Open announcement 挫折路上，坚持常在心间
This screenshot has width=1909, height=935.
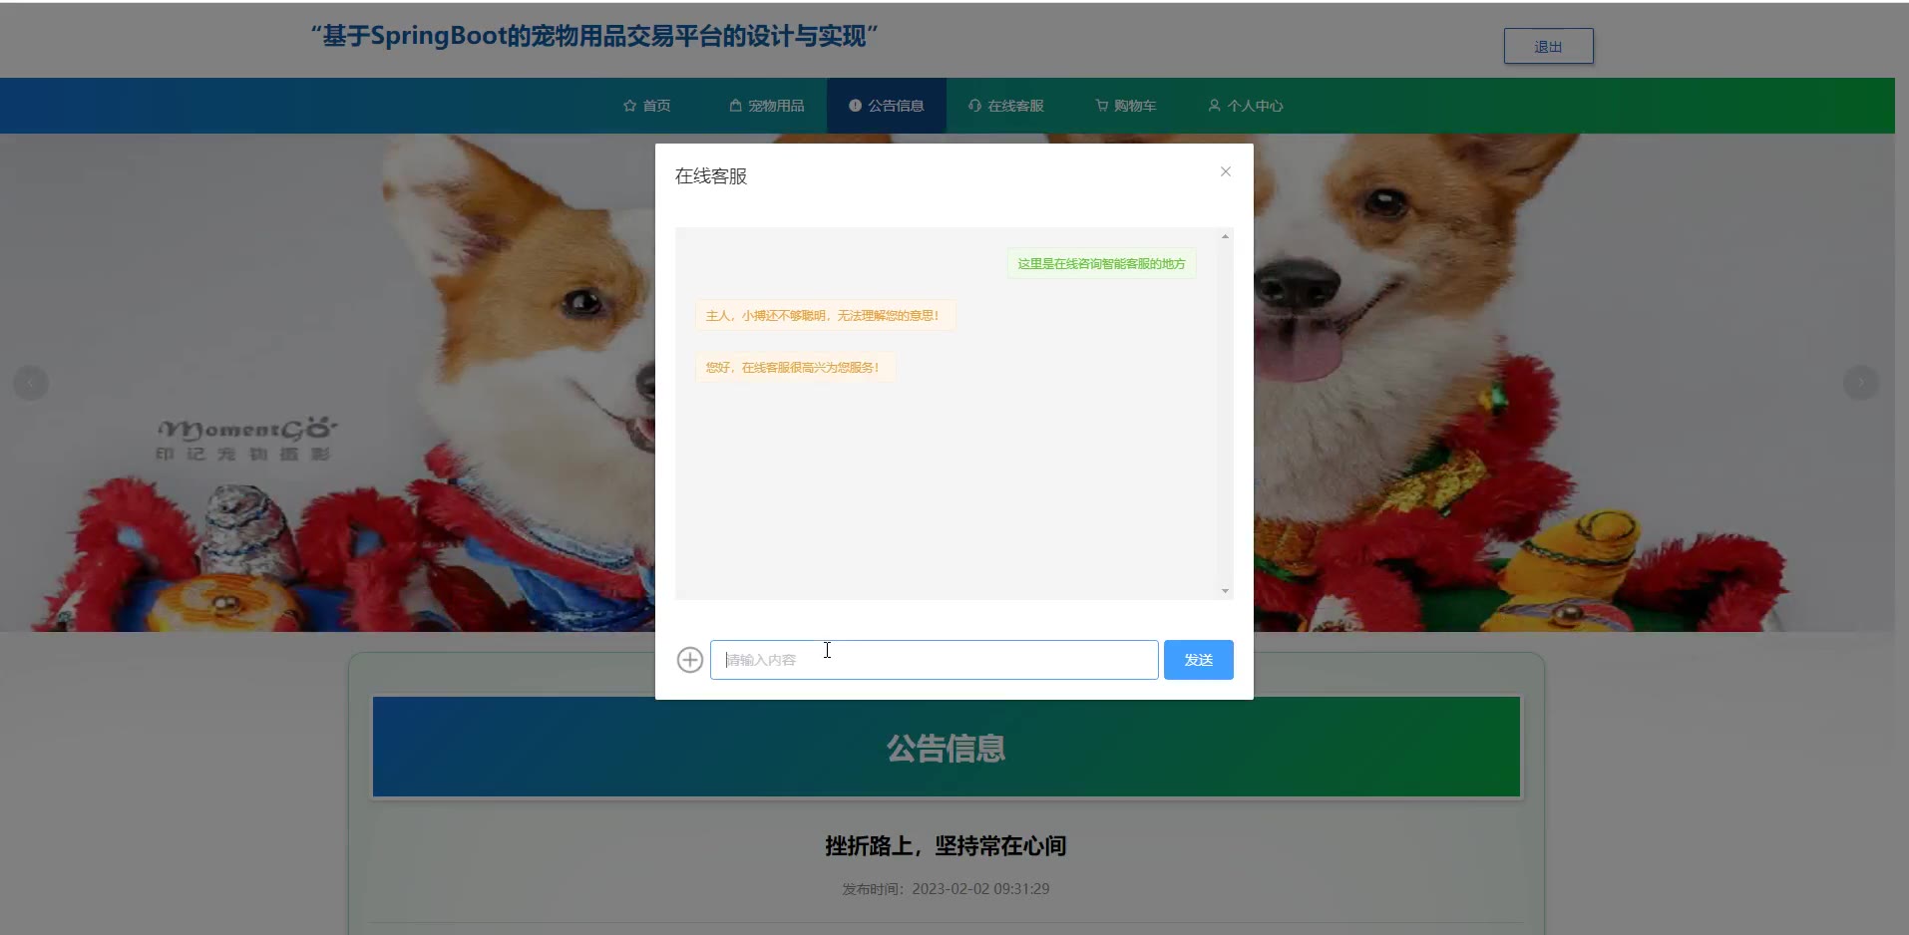click(x=946, y=846)
